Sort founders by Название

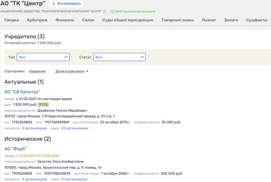pyautogui.click(x=37, y=71)
